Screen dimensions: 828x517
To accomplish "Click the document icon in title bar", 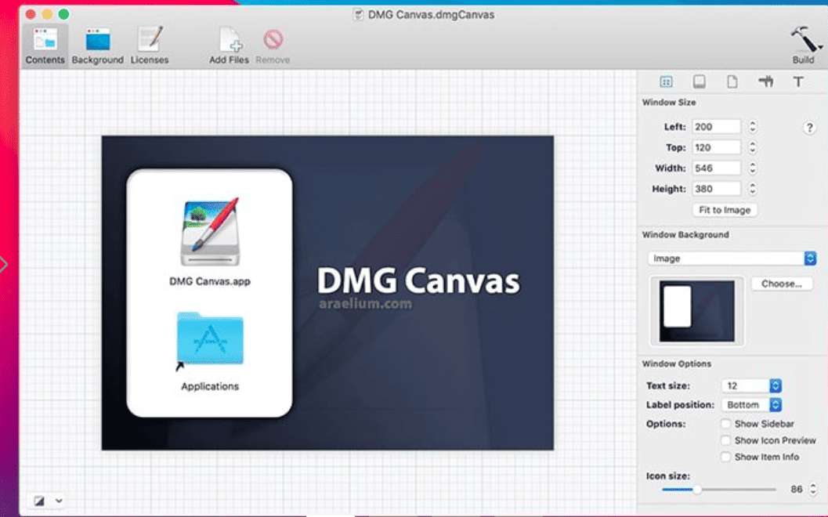I will (x=358, y=15).
